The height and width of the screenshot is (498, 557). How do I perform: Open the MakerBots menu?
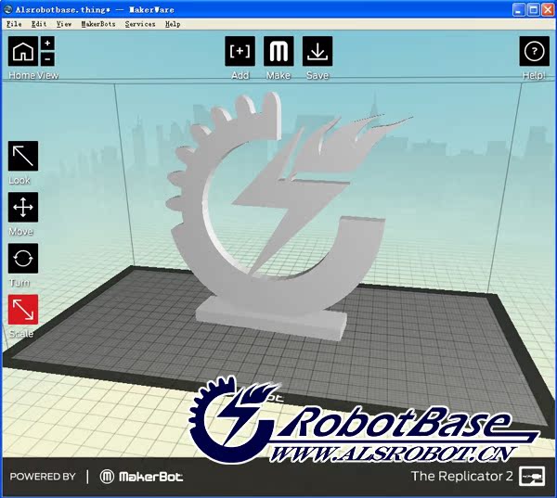(x=98, y=24)
